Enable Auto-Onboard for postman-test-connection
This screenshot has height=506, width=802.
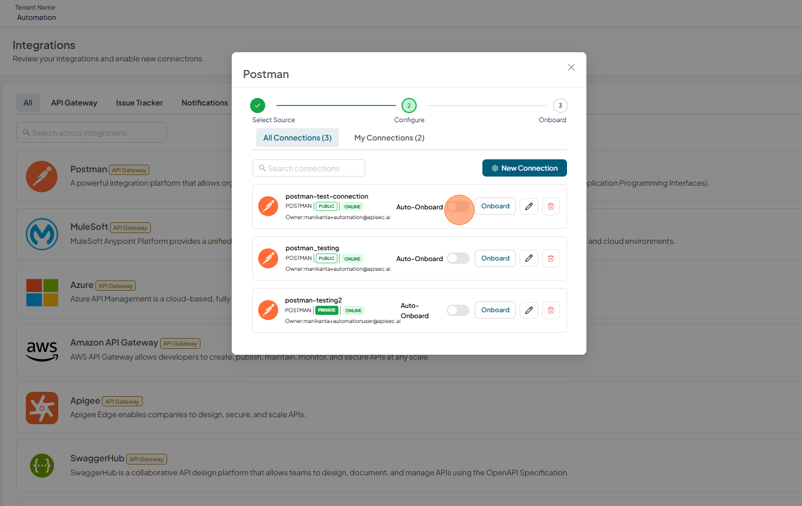(x=458, y=207)
